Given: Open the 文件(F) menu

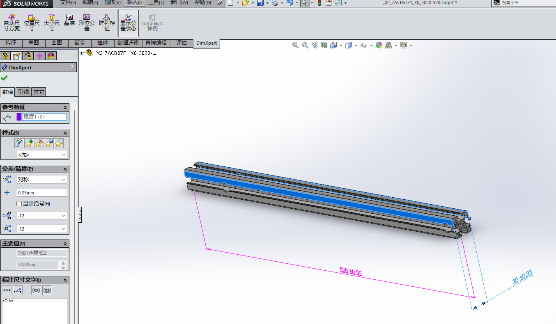Looking at the screenshot, I should coord(68,2).
